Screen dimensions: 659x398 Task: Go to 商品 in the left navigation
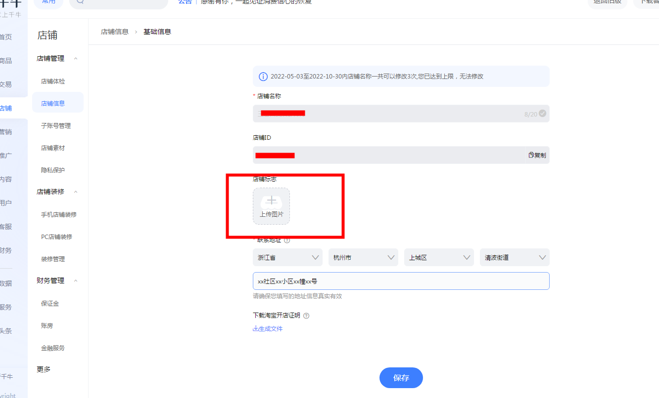point(6,61)
